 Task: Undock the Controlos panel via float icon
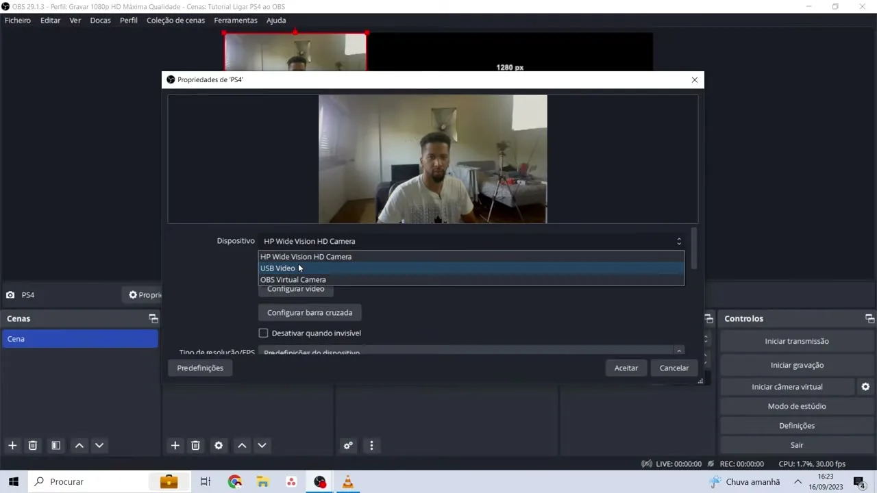[869, 318]
